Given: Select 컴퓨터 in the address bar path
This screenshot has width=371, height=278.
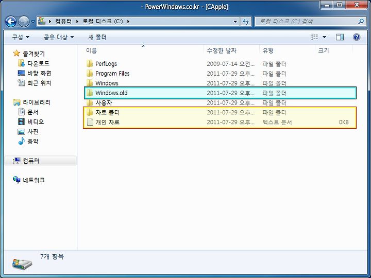Looking at the screenshot, I should [63, 21].
